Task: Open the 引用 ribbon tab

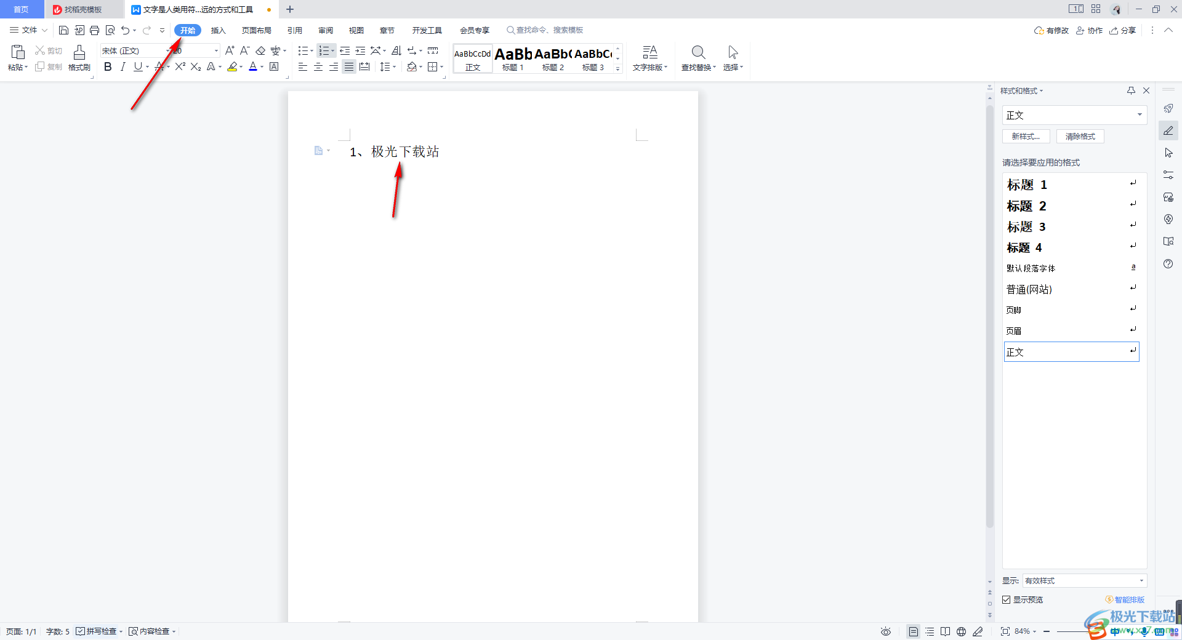Action: [x=295, y=30]
